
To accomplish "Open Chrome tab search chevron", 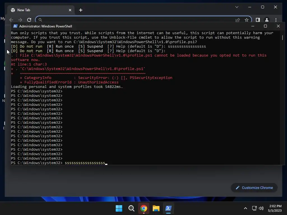I will (237, 7).
